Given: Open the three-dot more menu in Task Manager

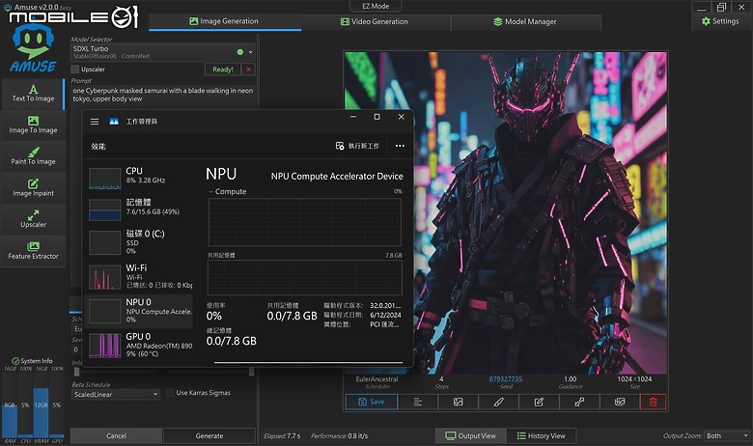Looking at the screenshot, I should click(400, 146).
